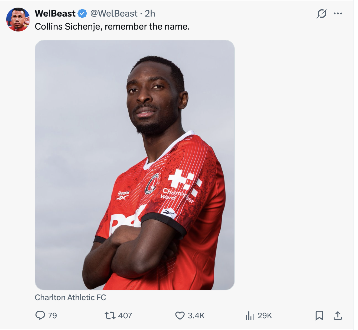Click the 79 replies count
This screenshot has height=330, width=358.
(53, 316)
